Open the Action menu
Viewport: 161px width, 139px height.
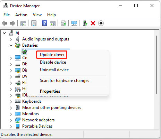click(21, 15)
